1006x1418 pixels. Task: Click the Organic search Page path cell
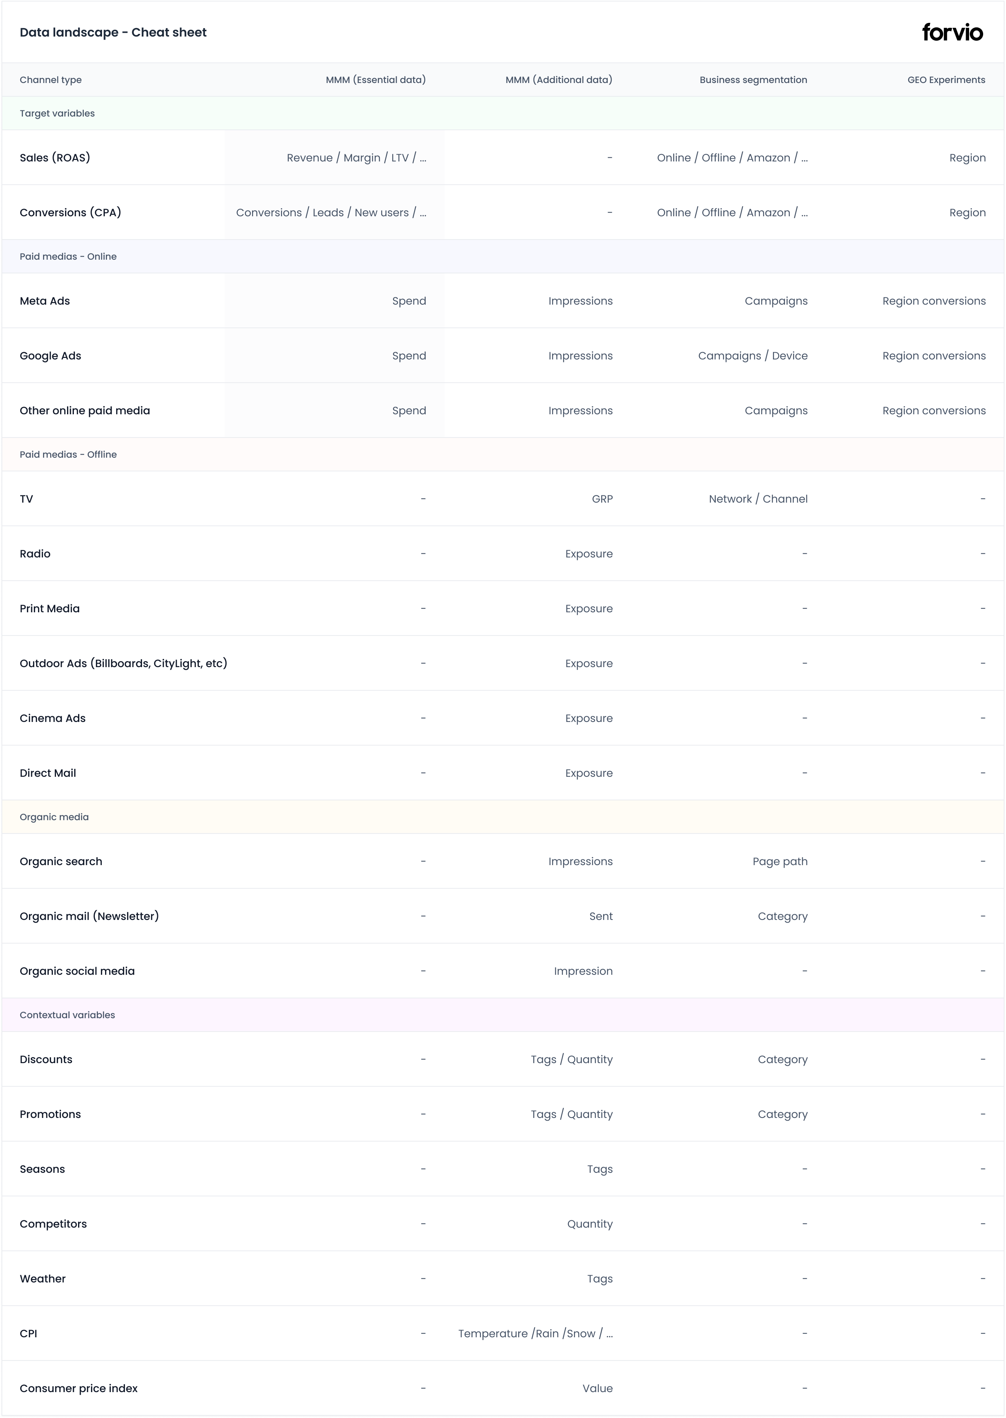[780, 862]
